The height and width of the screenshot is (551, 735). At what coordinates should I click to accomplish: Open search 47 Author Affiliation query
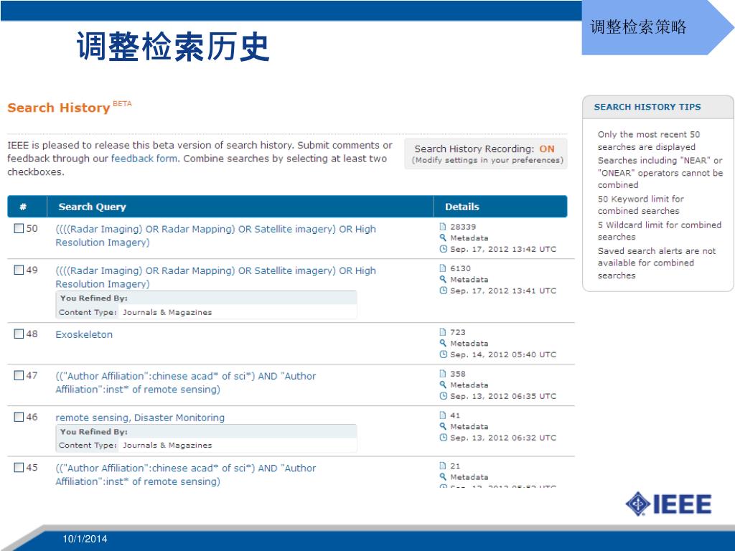click(186, 382)
